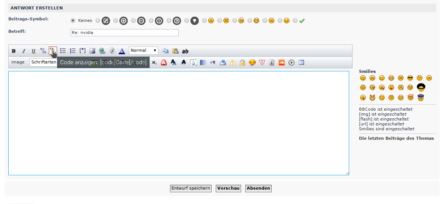444x204 pixels.
Task: Click the 'image' toolbar label
Action: coord(18,62)
